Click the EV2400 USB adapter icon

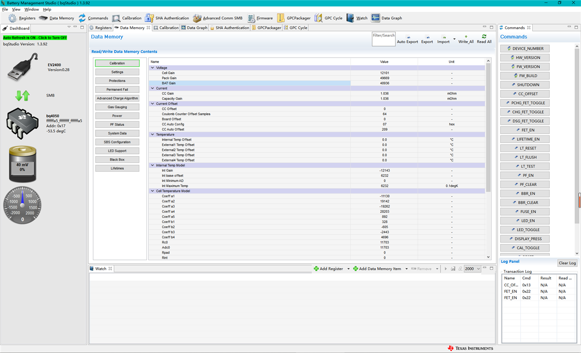coord(23,67)
